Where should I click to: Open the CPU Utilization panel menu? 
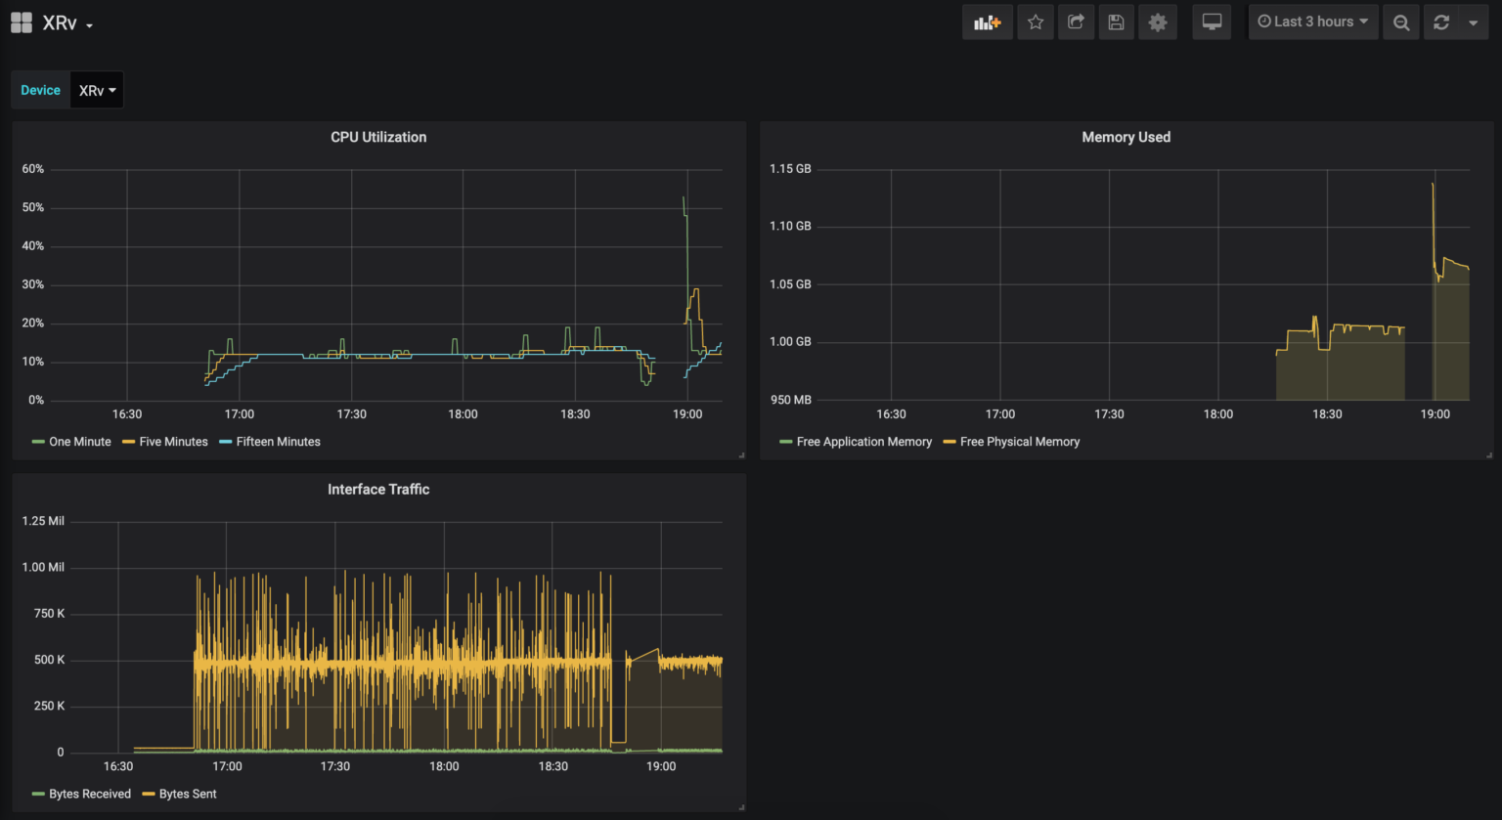point(378,137)
